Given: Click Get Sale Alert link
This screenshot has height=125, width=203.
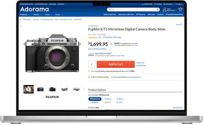Looking at the screenshot, I should (x=141, y=66).
